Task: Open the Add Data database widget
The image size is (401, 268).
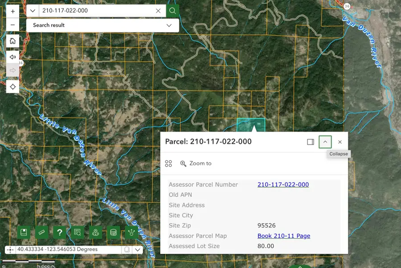Action: click(113, 232)
